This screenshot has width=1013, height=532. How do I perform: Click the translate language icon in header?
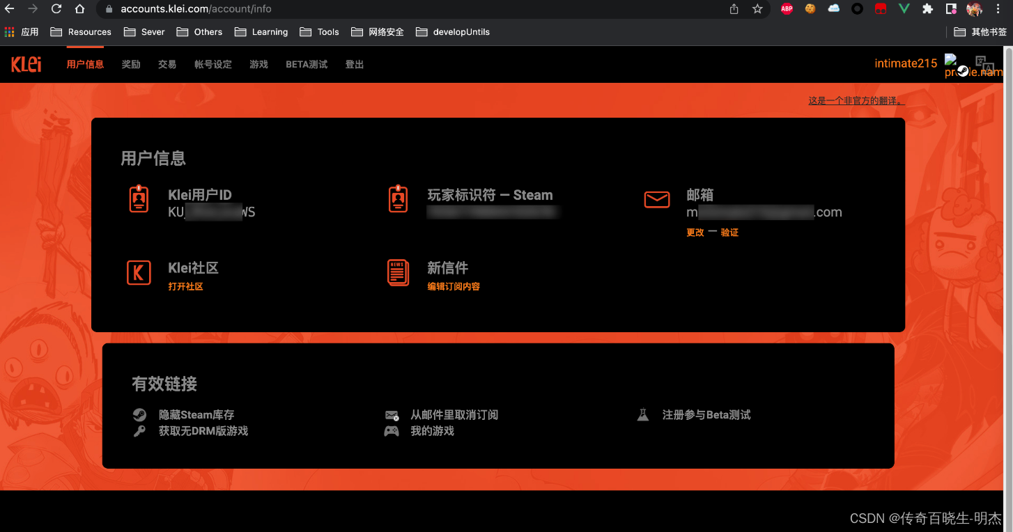(984, 64)
